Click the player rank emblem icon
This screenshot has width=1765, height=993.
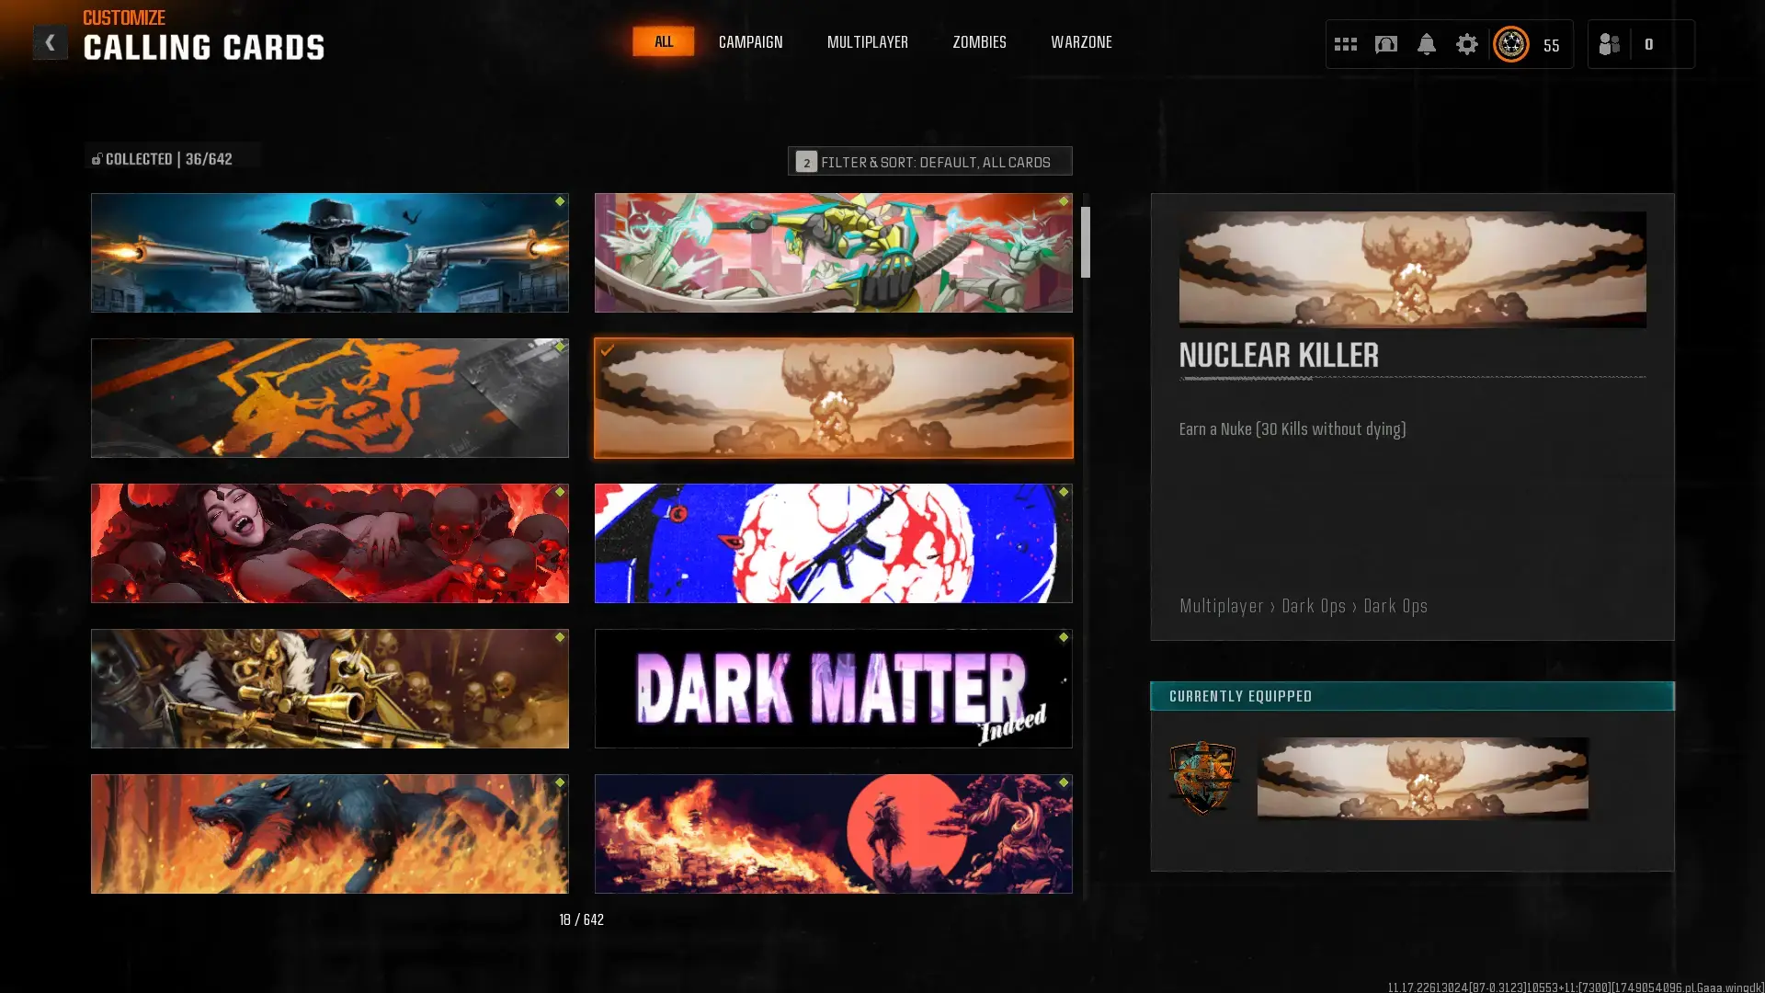(1510, 44)
